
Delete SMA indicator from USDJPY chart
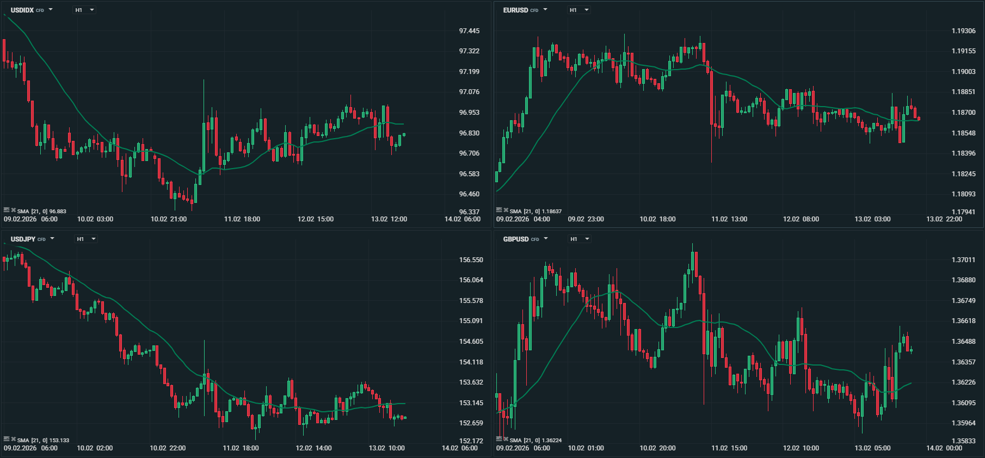(13, 439)
